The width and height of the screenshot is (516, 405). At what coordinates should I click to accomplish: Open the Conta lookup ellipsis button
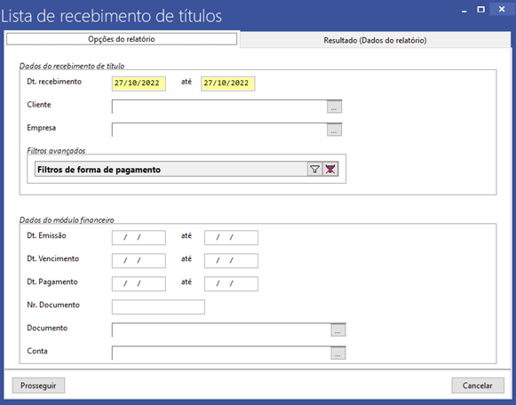pyautogui.click(x=338, y=353)
